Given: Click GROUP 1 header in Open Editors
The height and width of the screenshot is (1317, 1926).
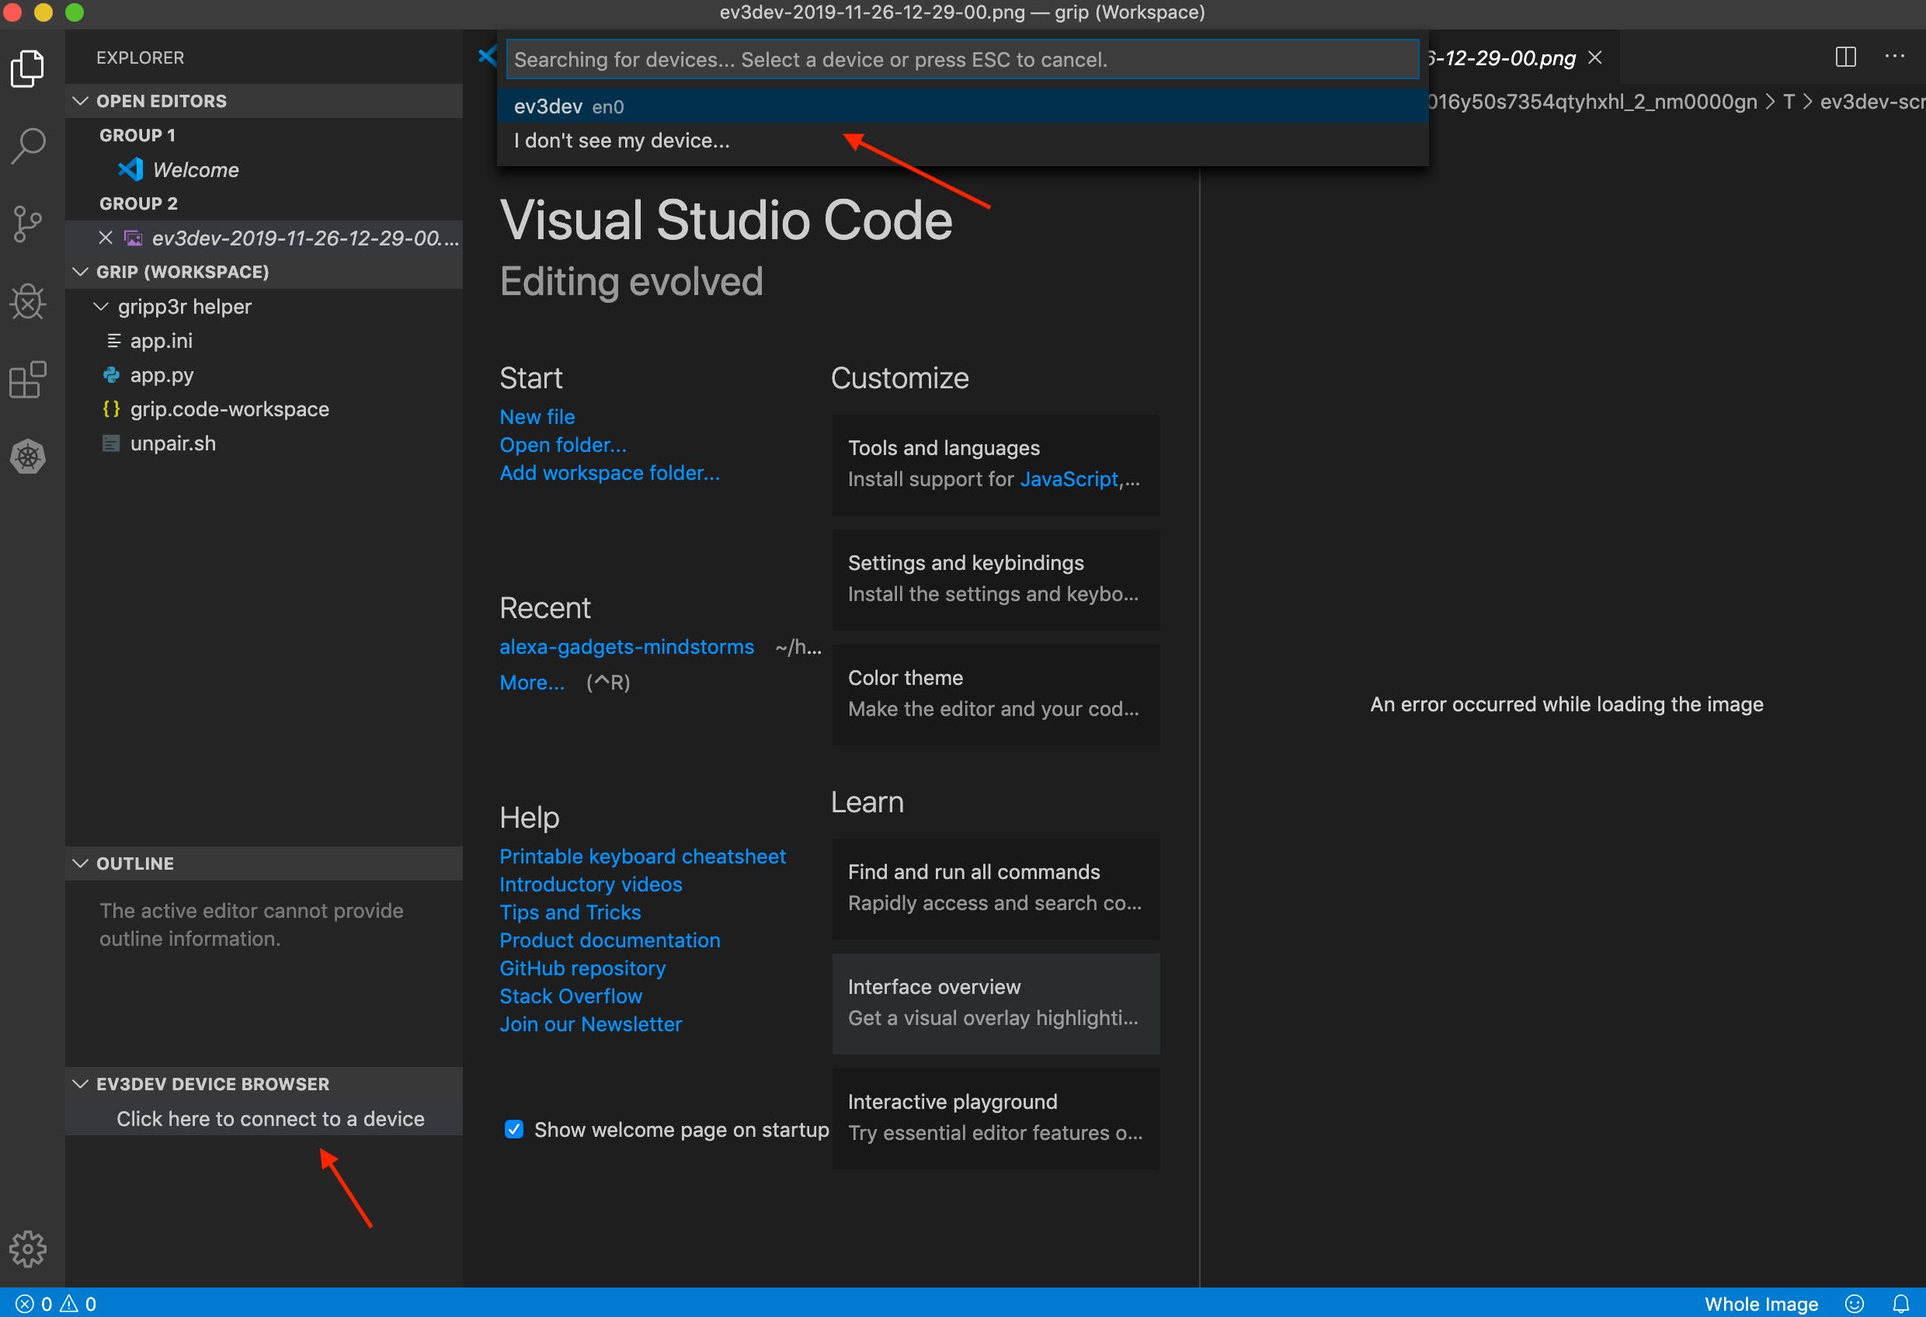Looking at the screenshot, I should point(137,135).
